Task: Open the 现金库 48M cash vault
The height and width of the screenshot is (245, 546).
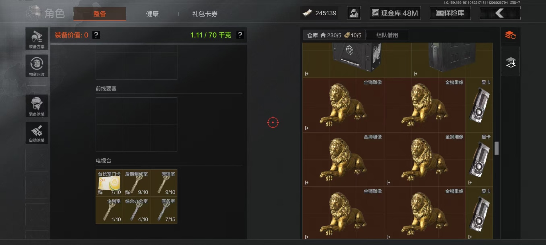Action: pos(395,13)
